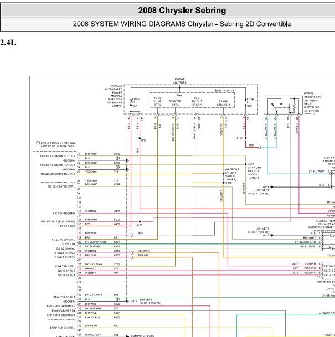This screenshot has height=337, width=335.
Task: Select the "O2 1/2 SIGNAL" pin label
Action: click(x=66, y=248)
